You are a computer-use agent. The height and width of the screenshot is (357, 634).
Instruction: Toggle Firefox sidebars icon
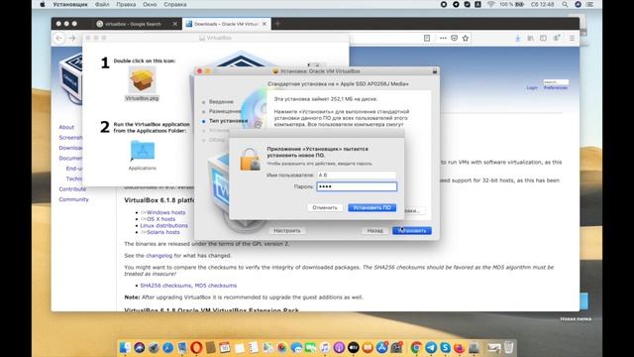(x=543, y=38)
